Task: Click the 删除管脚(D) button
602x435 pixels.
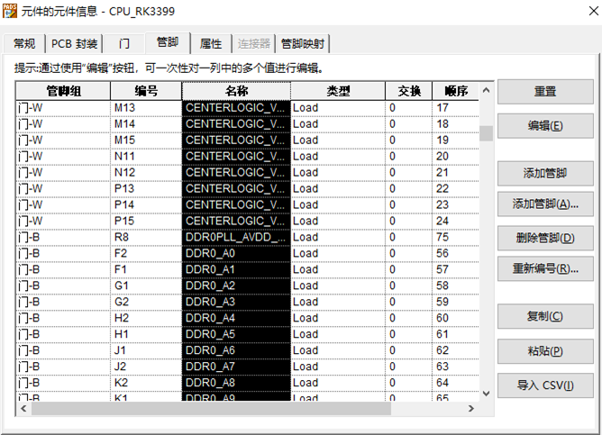Action: [x=545, y=238]
